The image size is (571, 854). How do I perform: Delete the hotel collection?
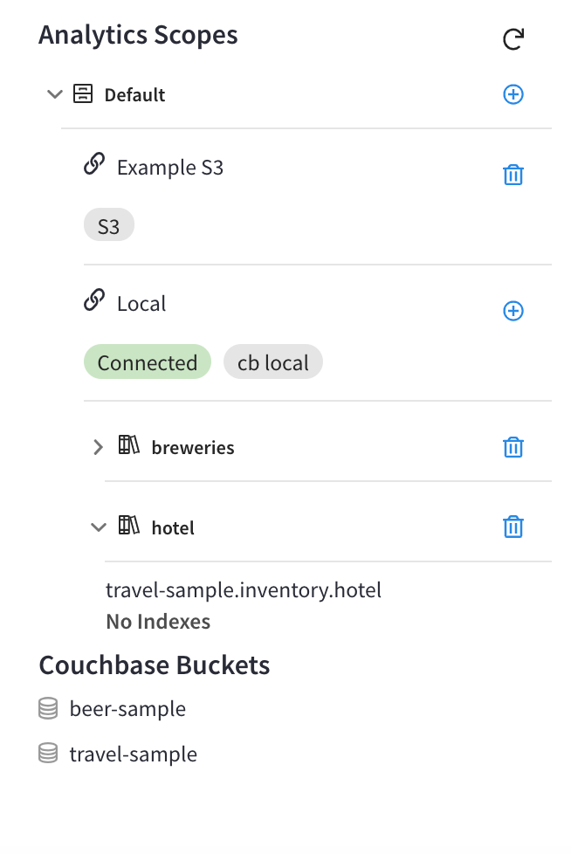click(x=513, y=527)
